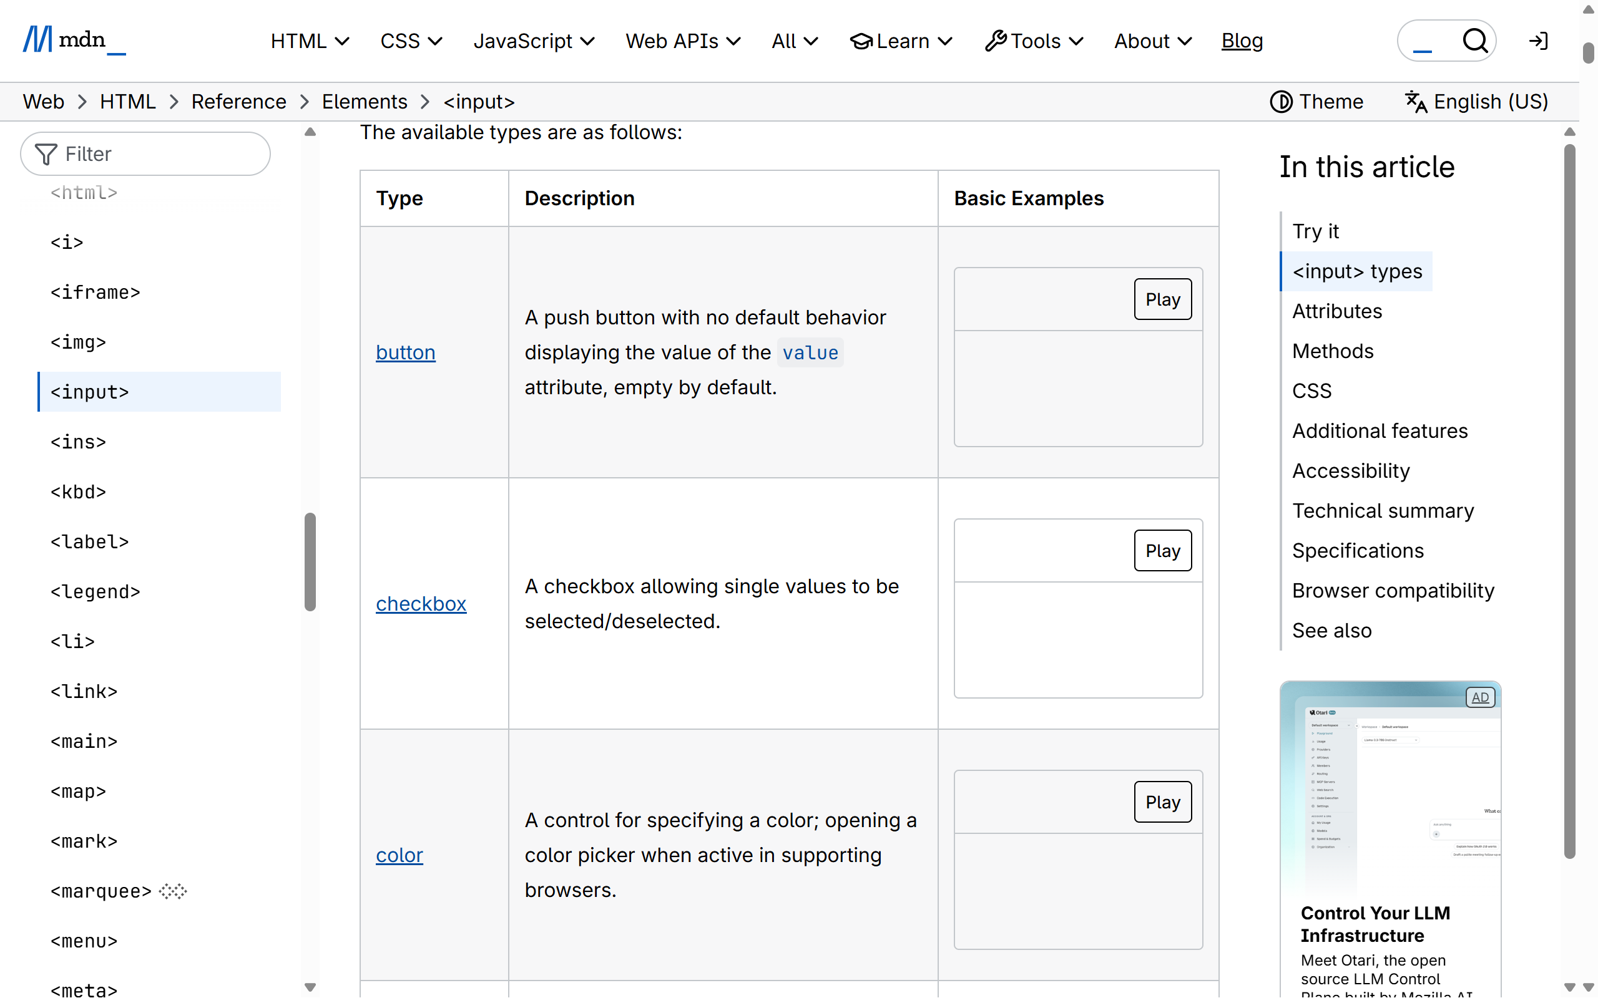The width and height of the screenshot is (1598, 998).
Task: Expand the Learn menu
Action: pos(901,41)
